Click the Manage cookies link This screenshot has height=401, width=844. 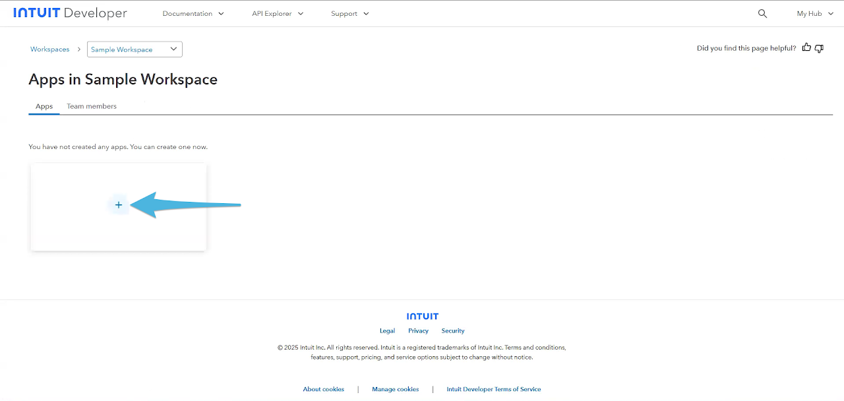coord(395,389)
